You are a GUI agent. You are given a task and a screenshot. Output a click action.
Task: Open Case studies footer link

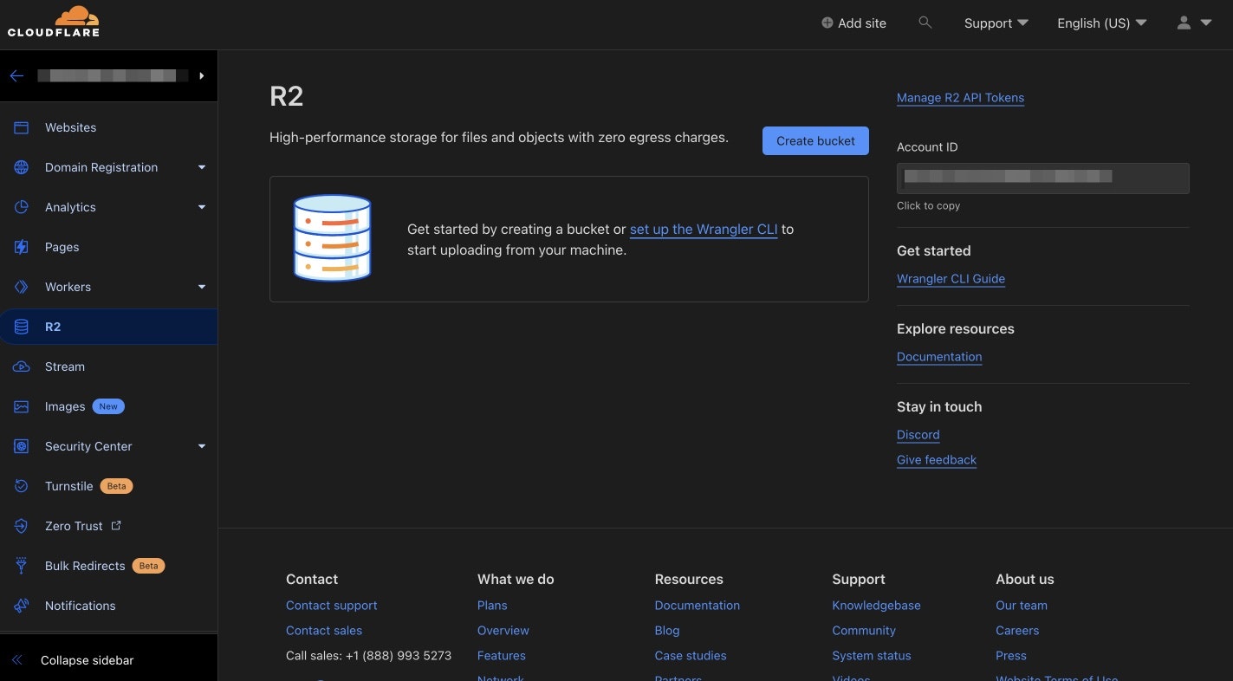click(x=691, y=656)
